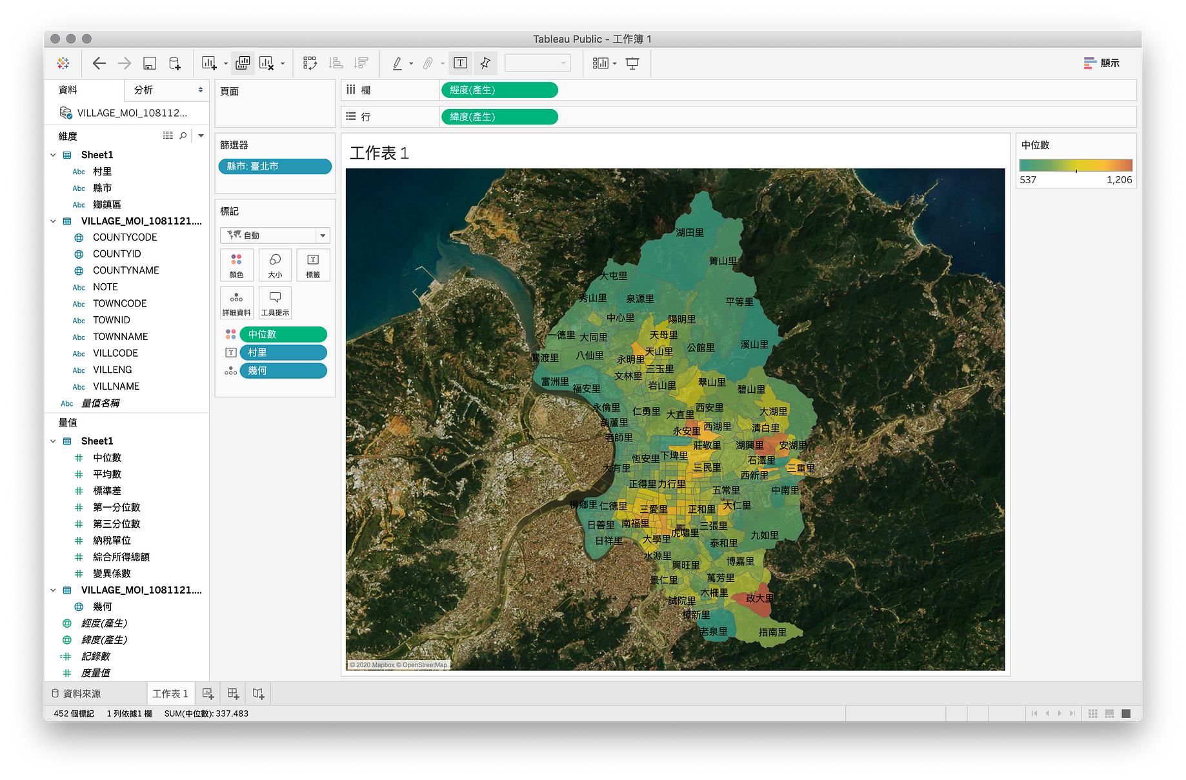Image resolution: width=1186 pixels, height=780 pixels.
Task: Click the 工作表 1 sheet title
Action: point(379,154)
